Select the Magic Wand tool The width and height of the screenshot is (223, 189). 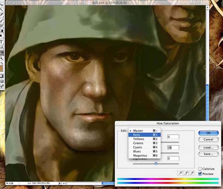point(1,10)
